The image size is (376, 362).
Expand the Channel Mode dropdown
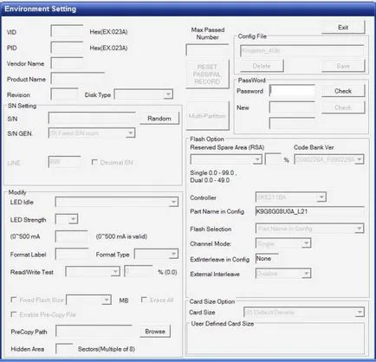click(283, 243)
